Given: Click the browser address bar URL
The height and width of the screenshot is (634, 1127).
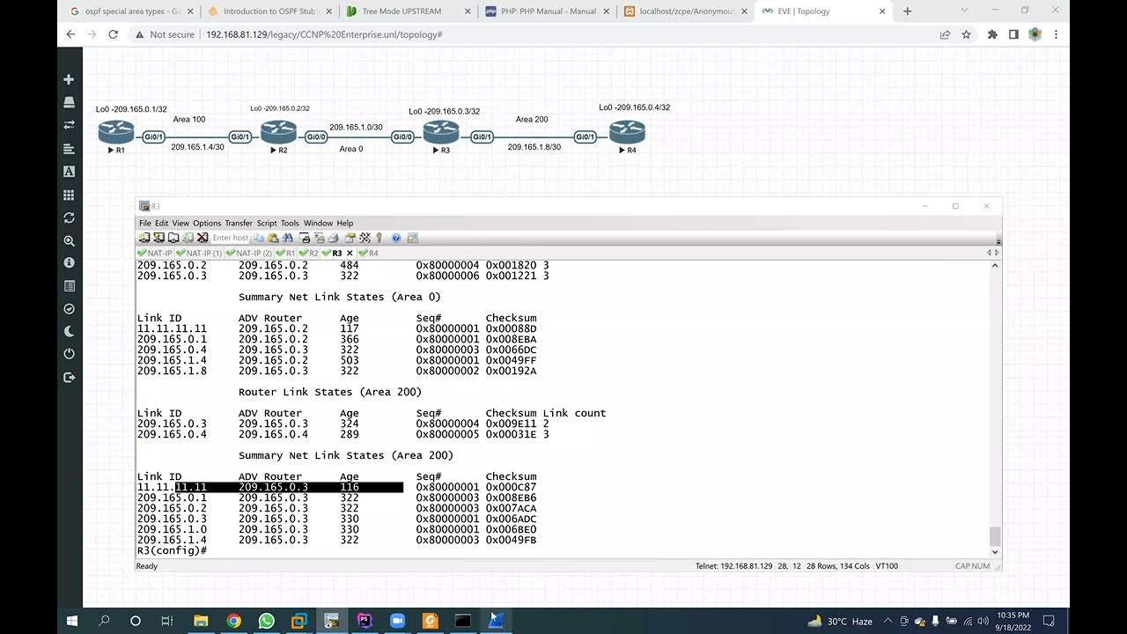Looking at the screenshot, I should click(x=324, y=34).
